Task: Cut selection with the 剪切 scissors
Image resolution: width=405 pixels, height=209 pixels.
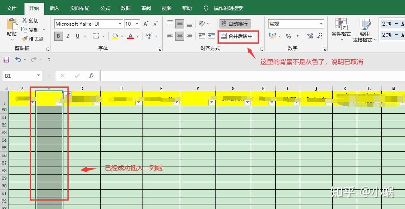Action: [30, 20]
